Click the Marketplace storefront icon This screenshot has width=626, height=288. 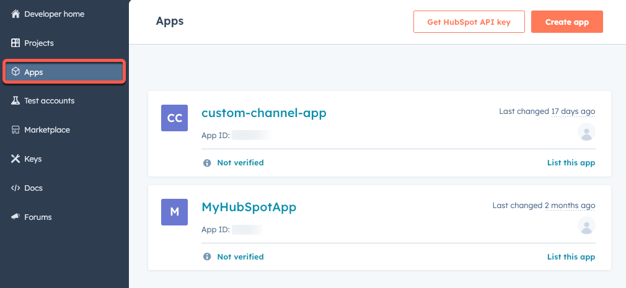coord(15,129)
